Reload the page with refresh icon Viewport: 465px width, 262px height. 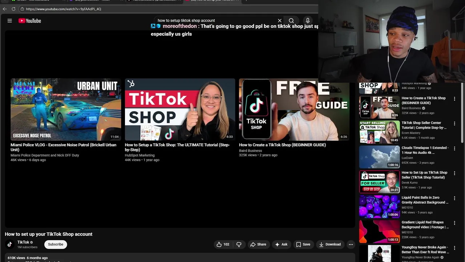[13, 9]
